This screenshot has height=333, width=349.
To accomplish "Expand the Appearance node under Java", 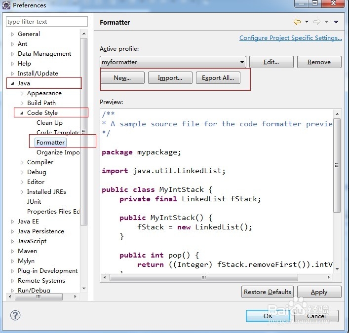I will (22, 93).
